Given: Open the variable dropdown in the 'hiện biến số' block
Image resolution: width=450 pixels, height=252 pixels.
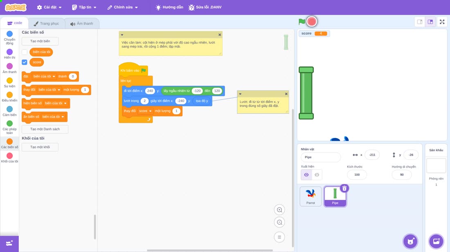Looking at the screenshot, I should [x=56, y=103].
